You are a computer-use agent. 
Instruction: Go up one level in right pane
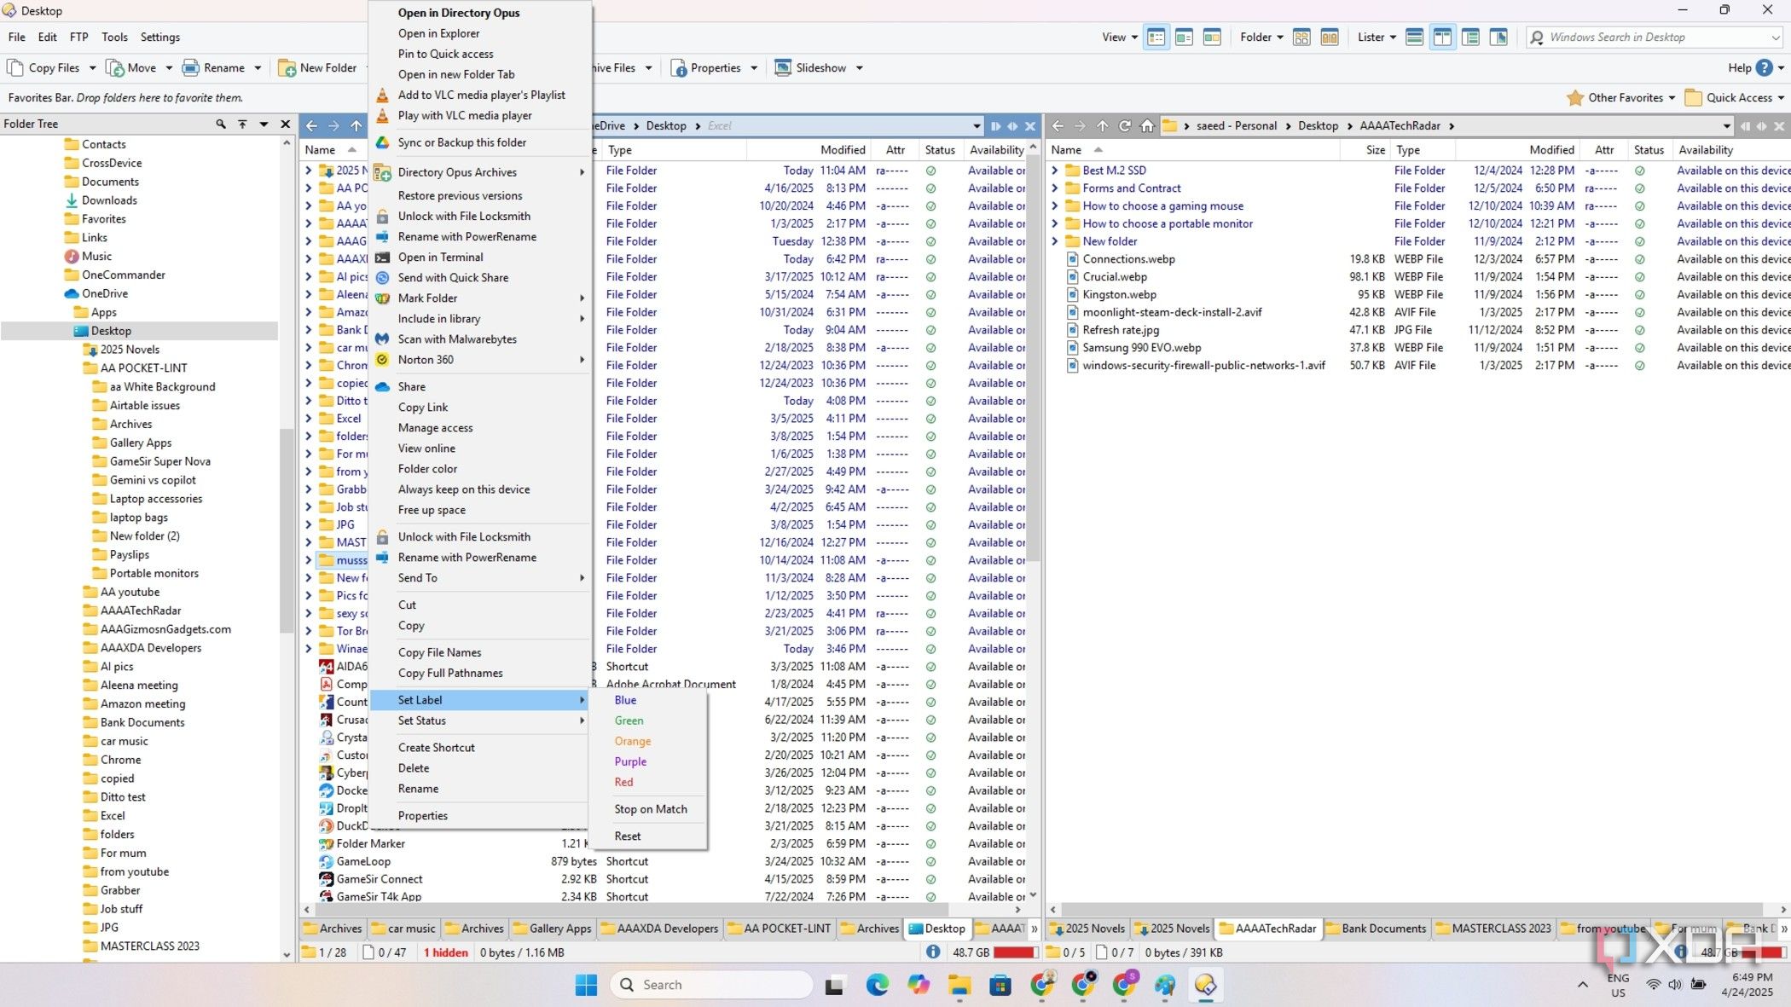[1103, 126]
